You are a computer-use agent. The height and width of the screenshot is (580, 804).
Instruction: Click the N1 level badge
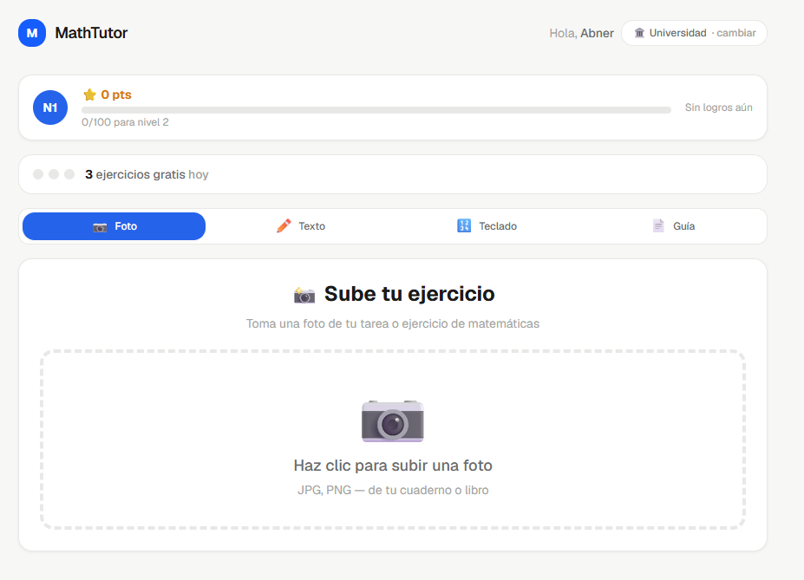(x=50, y=108)
